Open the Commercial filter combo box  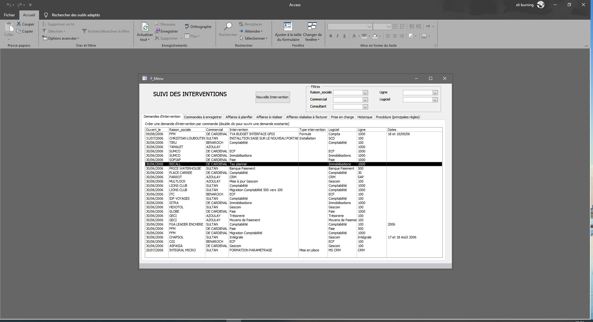[365, 100]
